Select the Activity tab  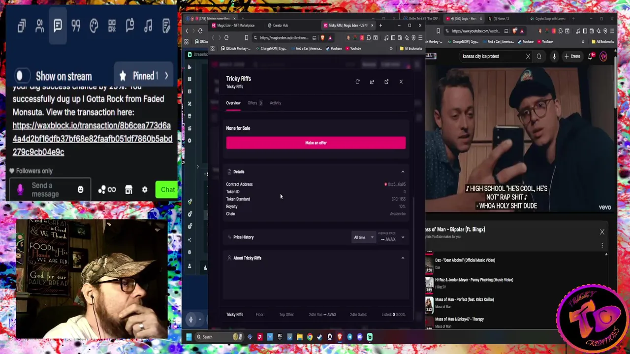pos(275,103)
